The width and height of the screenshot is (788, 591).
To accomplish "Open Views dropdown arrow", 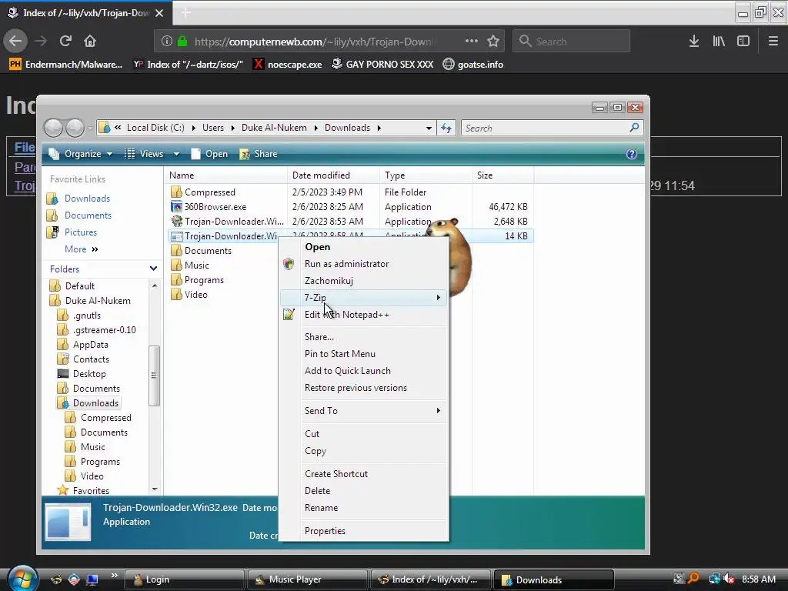I will (x=176, y=154).
